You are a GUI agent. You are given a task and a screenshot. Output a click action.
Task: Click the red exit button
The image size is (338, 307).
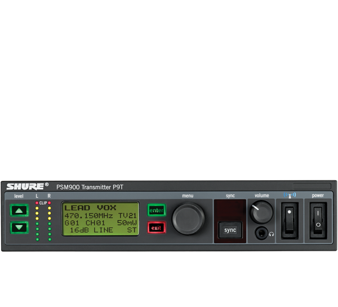(157, 228)
